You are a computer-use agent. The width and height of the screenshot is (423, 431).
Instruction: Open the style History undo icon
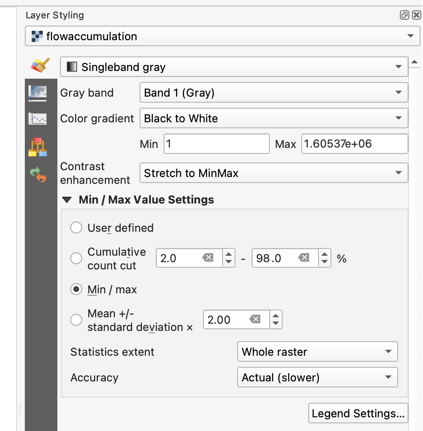point(38,174)
